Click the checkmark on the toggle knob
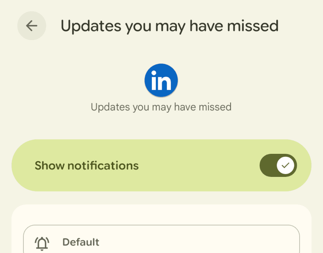Screen dimensions: 323x253 pos(286,166)
